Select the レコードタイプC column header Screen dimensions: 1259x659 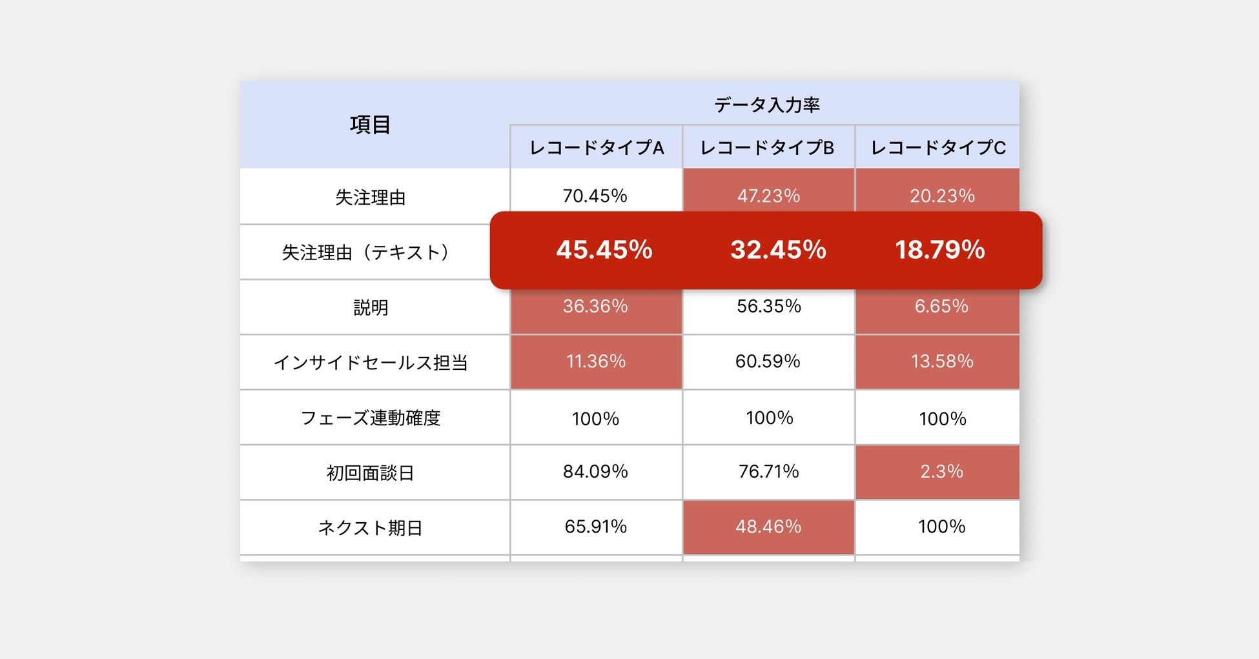(938, 148)
